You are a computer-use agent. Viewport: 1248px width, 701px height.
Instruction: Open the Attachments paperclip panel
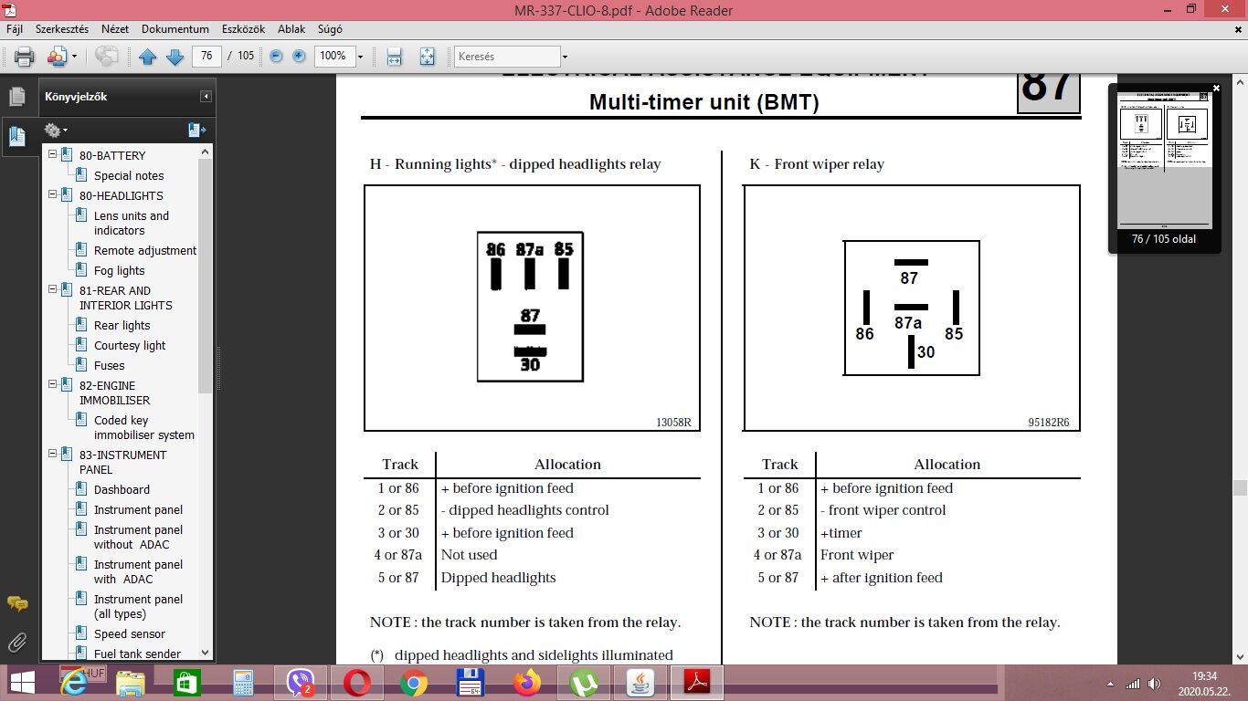click(16, 641)
